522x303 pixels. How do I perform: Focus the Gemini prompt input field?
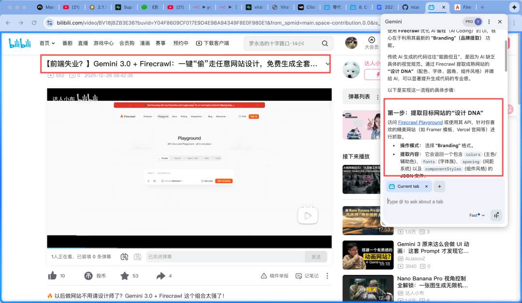pyautogui.click(x=444, y=202)
